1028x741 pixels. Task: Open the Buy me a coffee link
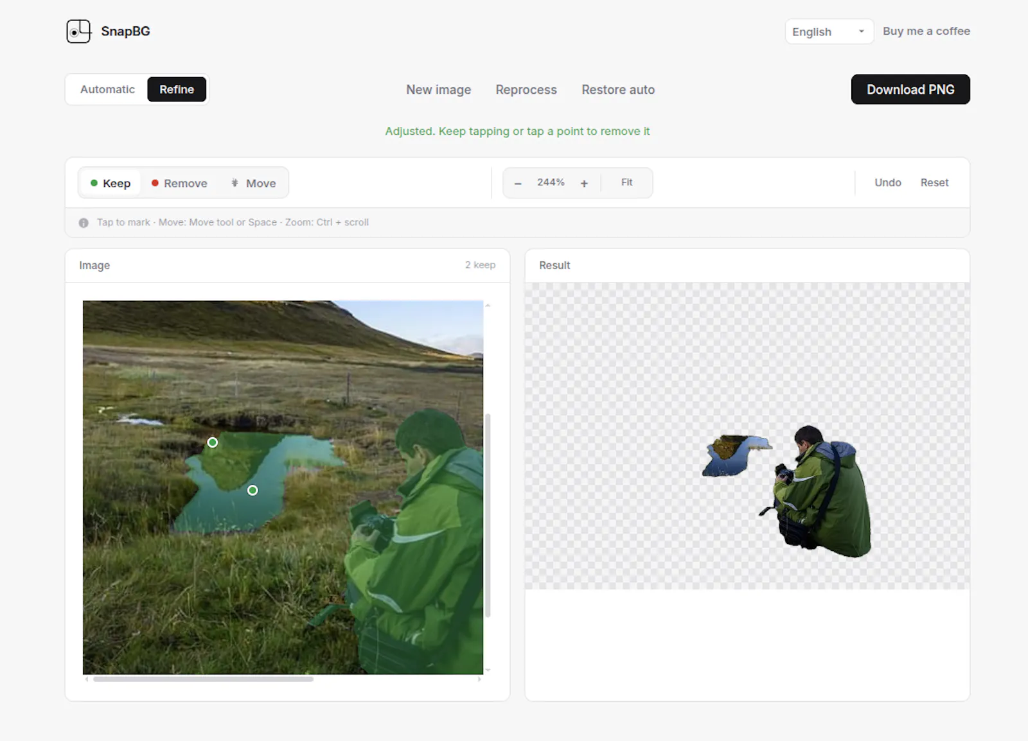[926, 31]
